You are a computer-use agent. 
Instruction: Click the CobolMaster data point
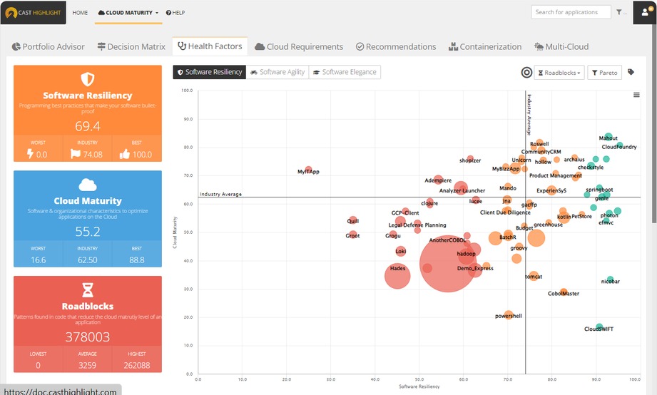point(564,292)
